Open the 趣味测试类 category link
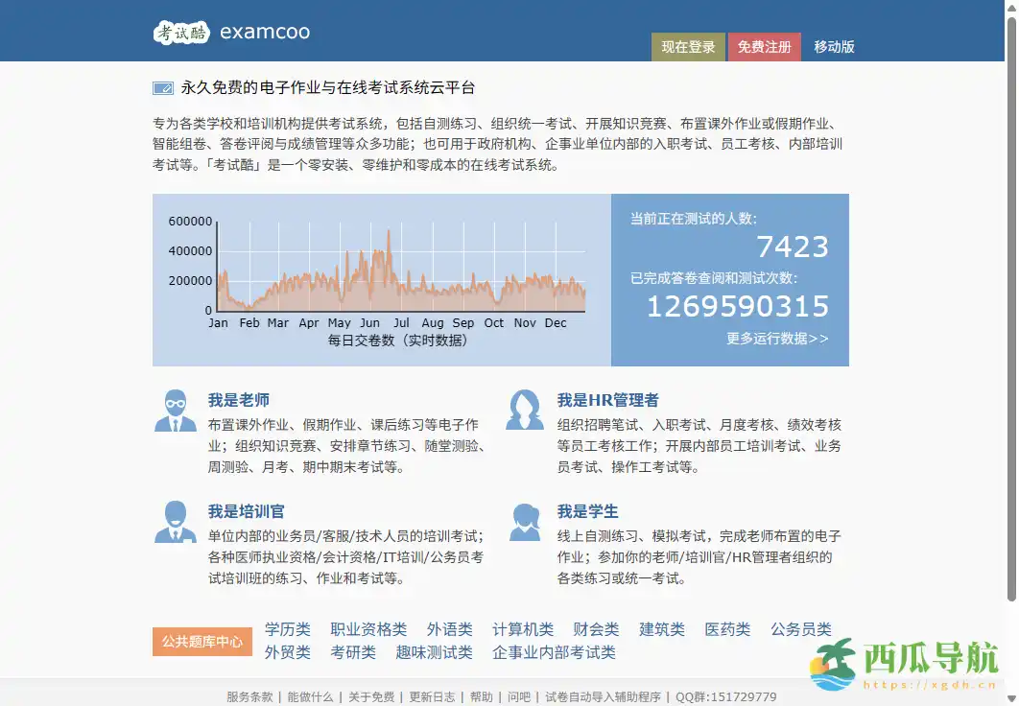Viewport: 1019px width, 706px height. (x=434, y=651)
